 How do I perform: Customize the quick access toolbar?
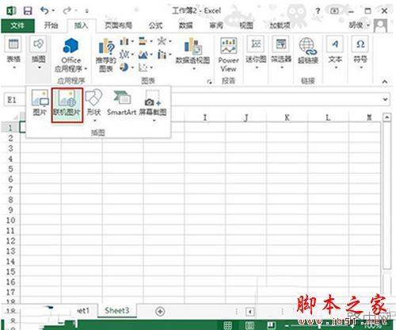(87, 11)
